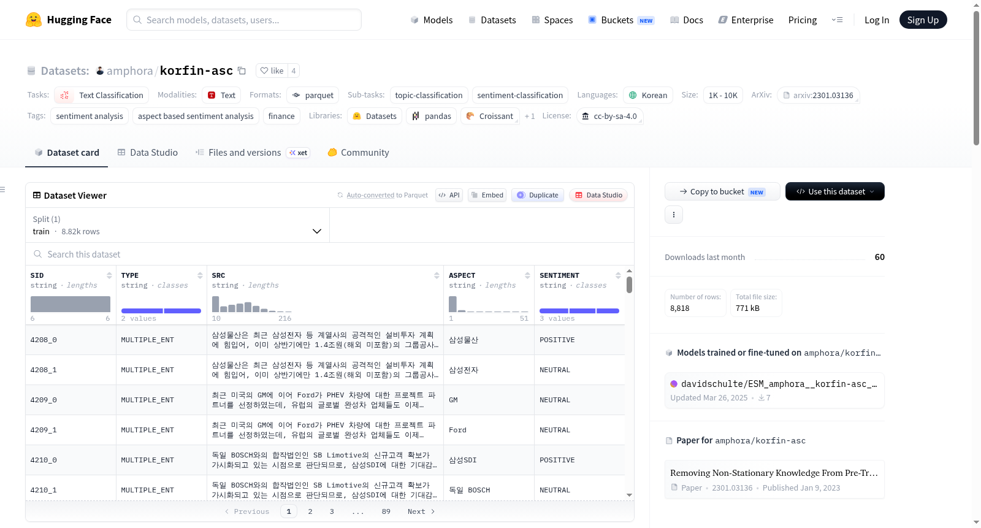Select the 1K - 10K size tag

[x=723, y=95]
